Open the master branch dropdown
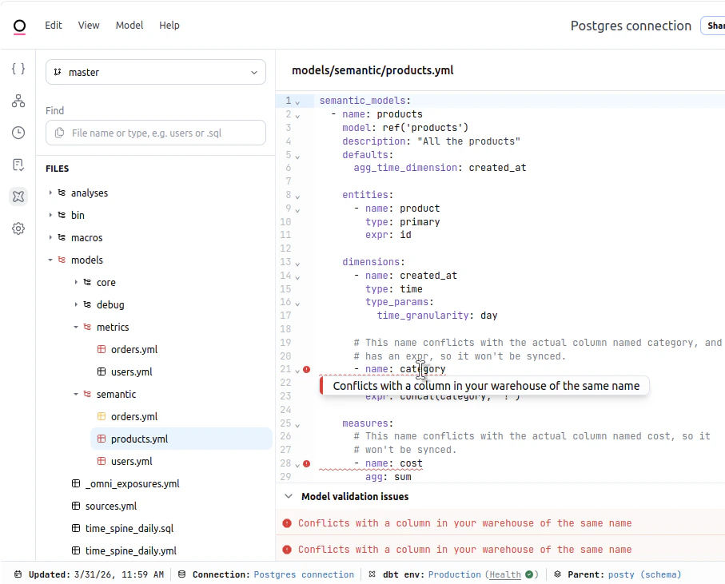 [156, 72]
